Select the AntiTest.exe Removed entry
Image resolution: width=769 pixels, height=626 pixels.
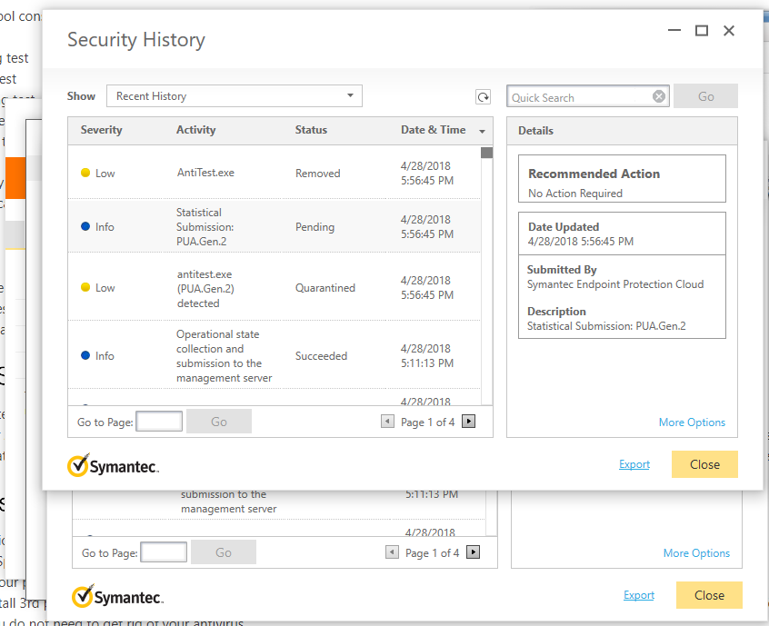click(273, 173)
